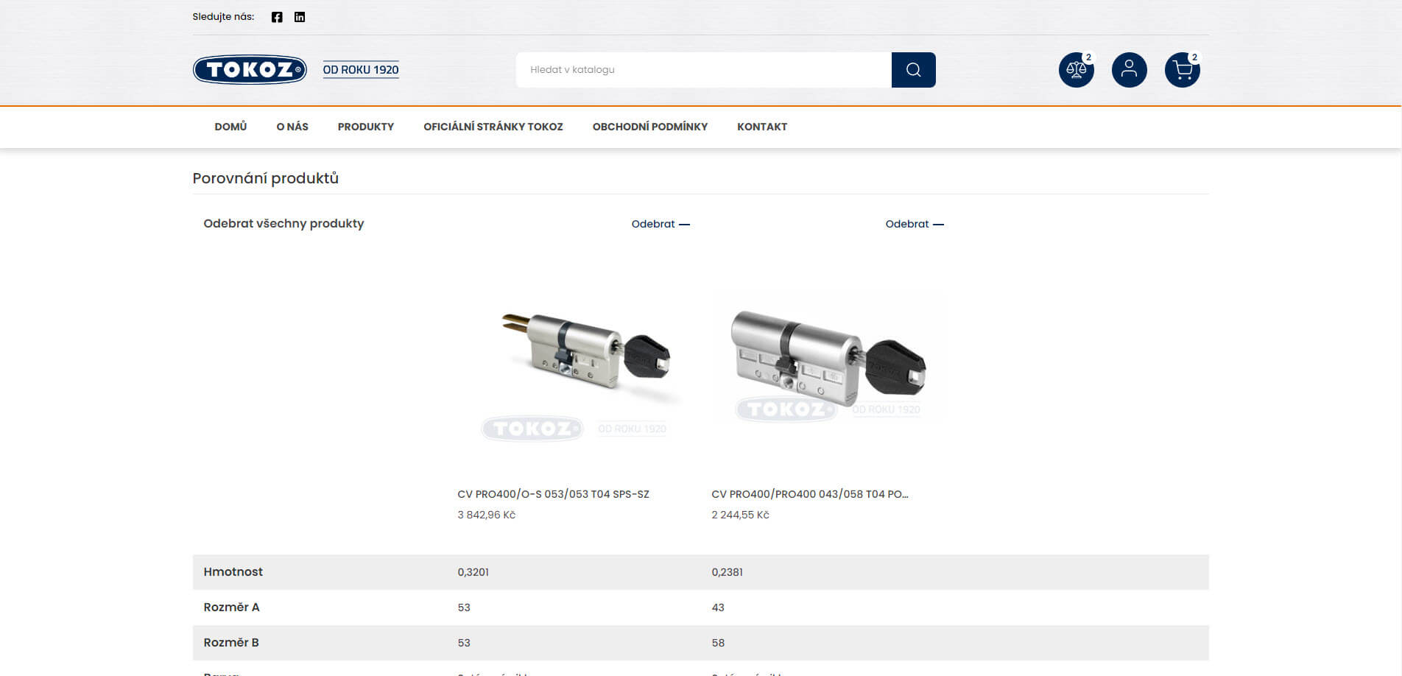
Task: Click the TOKOZ logo in header
Action: coord(250,70)
